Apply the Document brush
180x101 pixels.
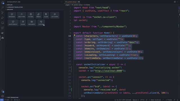(x=32, y=23)
